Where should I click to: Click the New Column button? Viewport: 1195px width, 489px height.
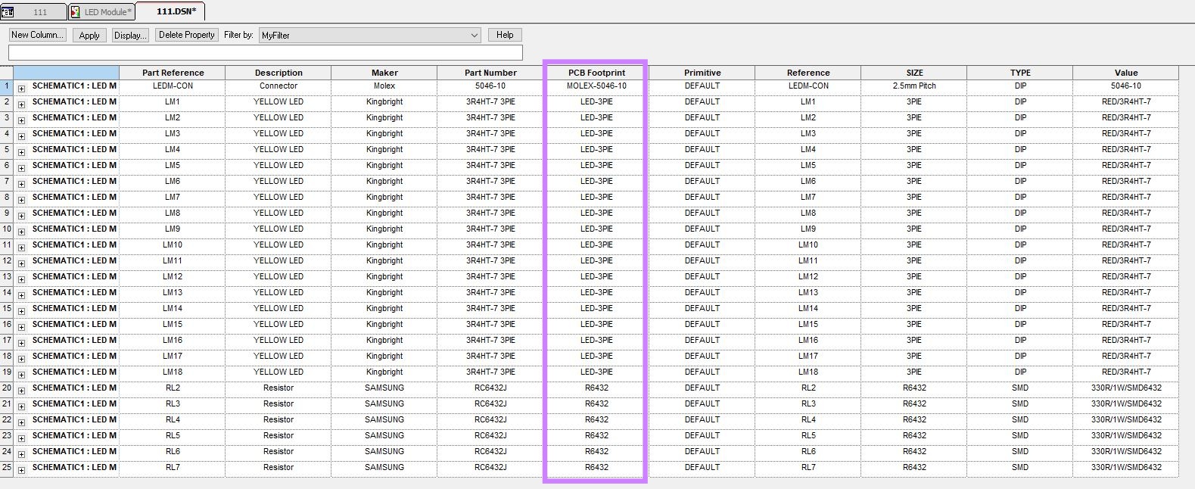coord(37,35)
